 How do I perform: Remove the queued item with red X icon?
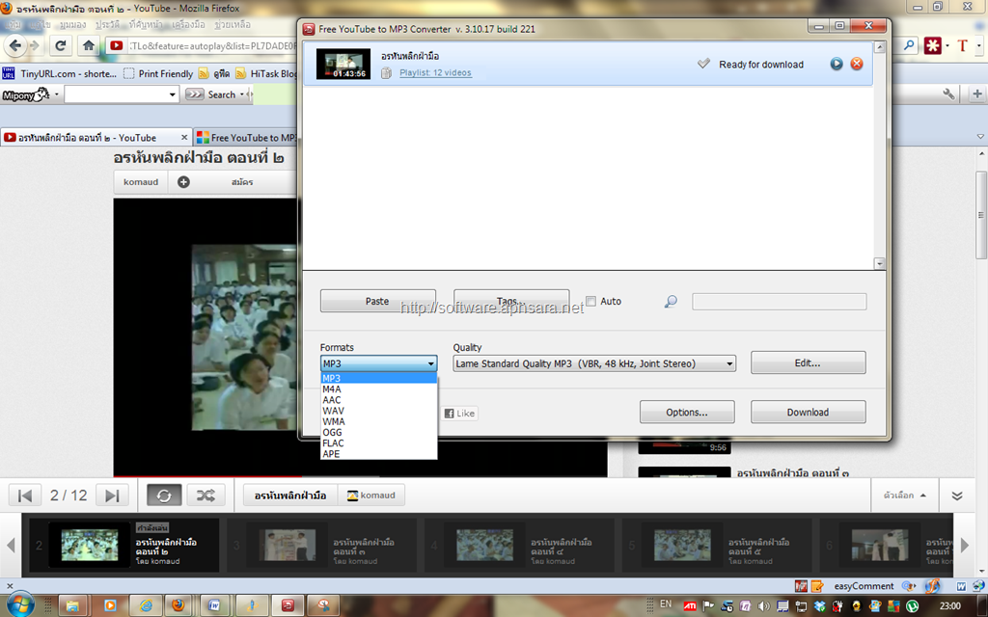[857, 64]
